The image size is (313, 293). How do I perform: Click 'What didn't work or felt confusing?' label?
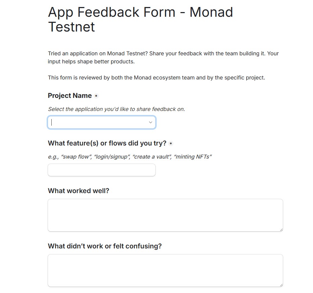click(105, 246)
